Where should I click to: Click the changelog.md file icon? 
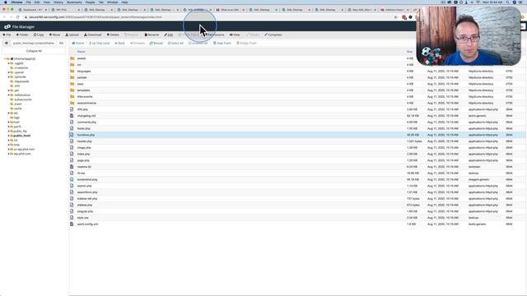click(72, 116)
